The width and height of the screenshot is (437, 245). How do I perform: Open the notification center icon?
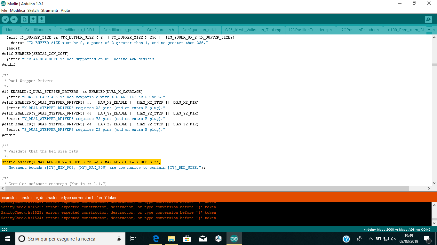tap(426, 239)
